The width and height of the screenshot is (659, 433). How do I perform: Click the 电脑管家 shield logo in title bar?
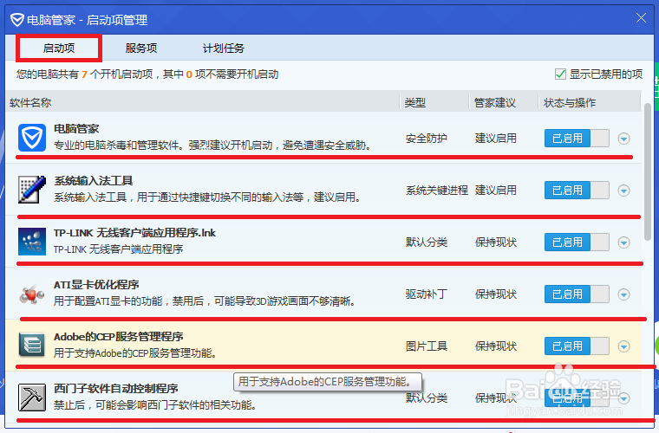pos(16,20)
